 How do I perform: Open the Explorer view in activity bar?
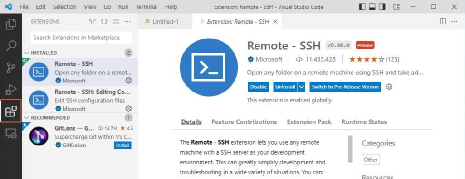pos(11,24)
